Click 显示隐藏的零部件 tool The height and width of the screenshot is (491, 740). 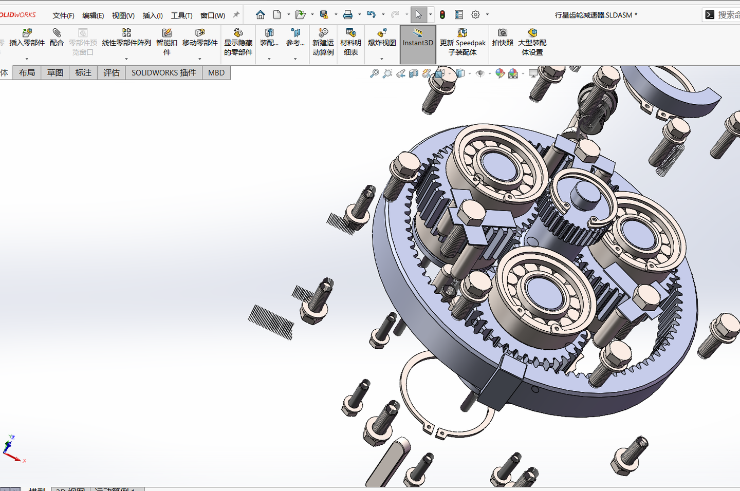pos(238,42)
